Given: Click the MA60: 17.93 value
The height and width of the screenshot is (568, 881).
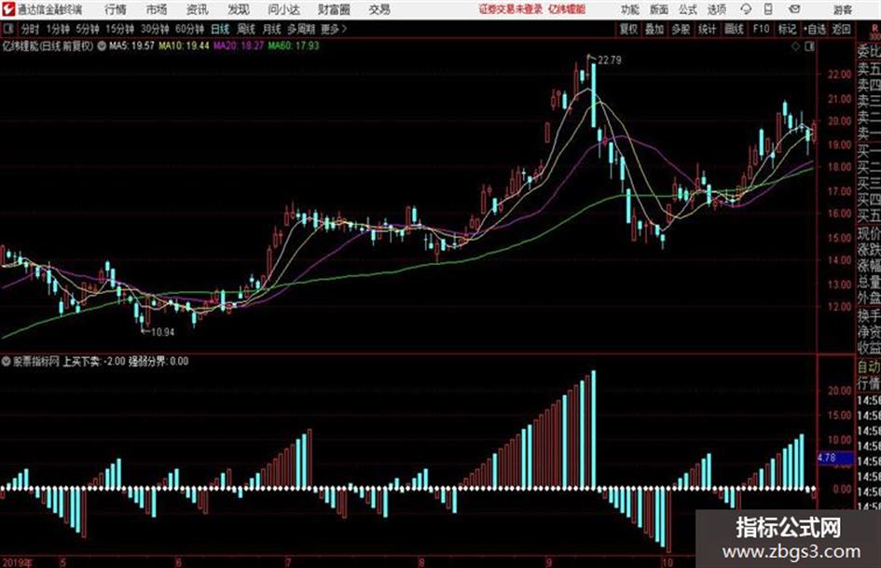Looking at the screenshot, I should click(294, 46).
